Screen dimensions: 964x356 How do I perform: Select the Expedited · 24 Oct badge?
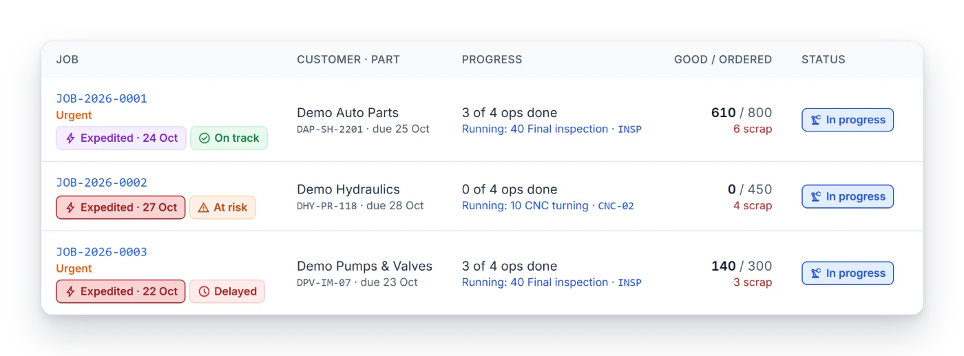120,138
